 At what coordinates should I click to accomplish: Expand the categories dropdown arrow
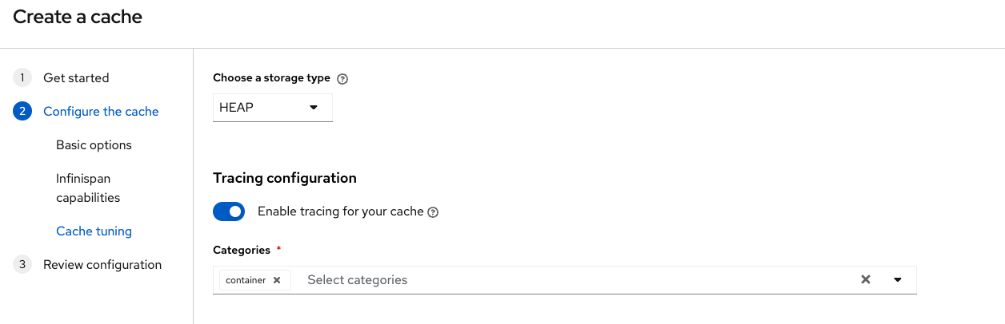898,280
